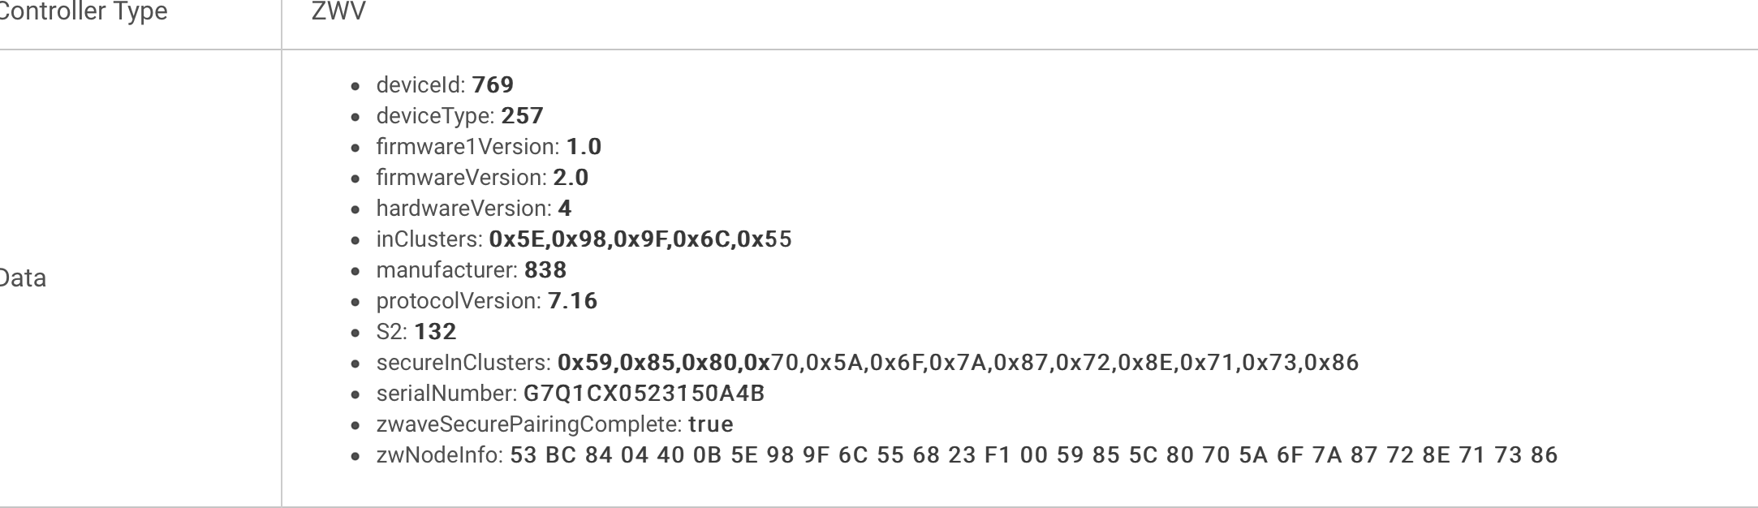
Task: Click the Data row label
Action: point(23,278)
